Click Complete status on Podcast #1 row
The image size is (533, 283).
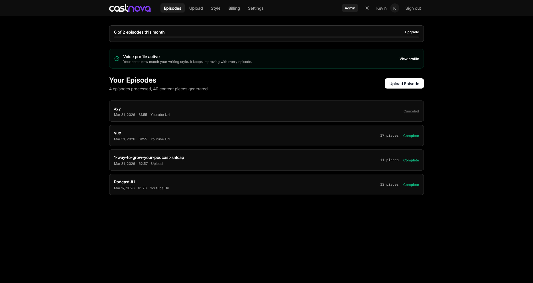point(411,185)
